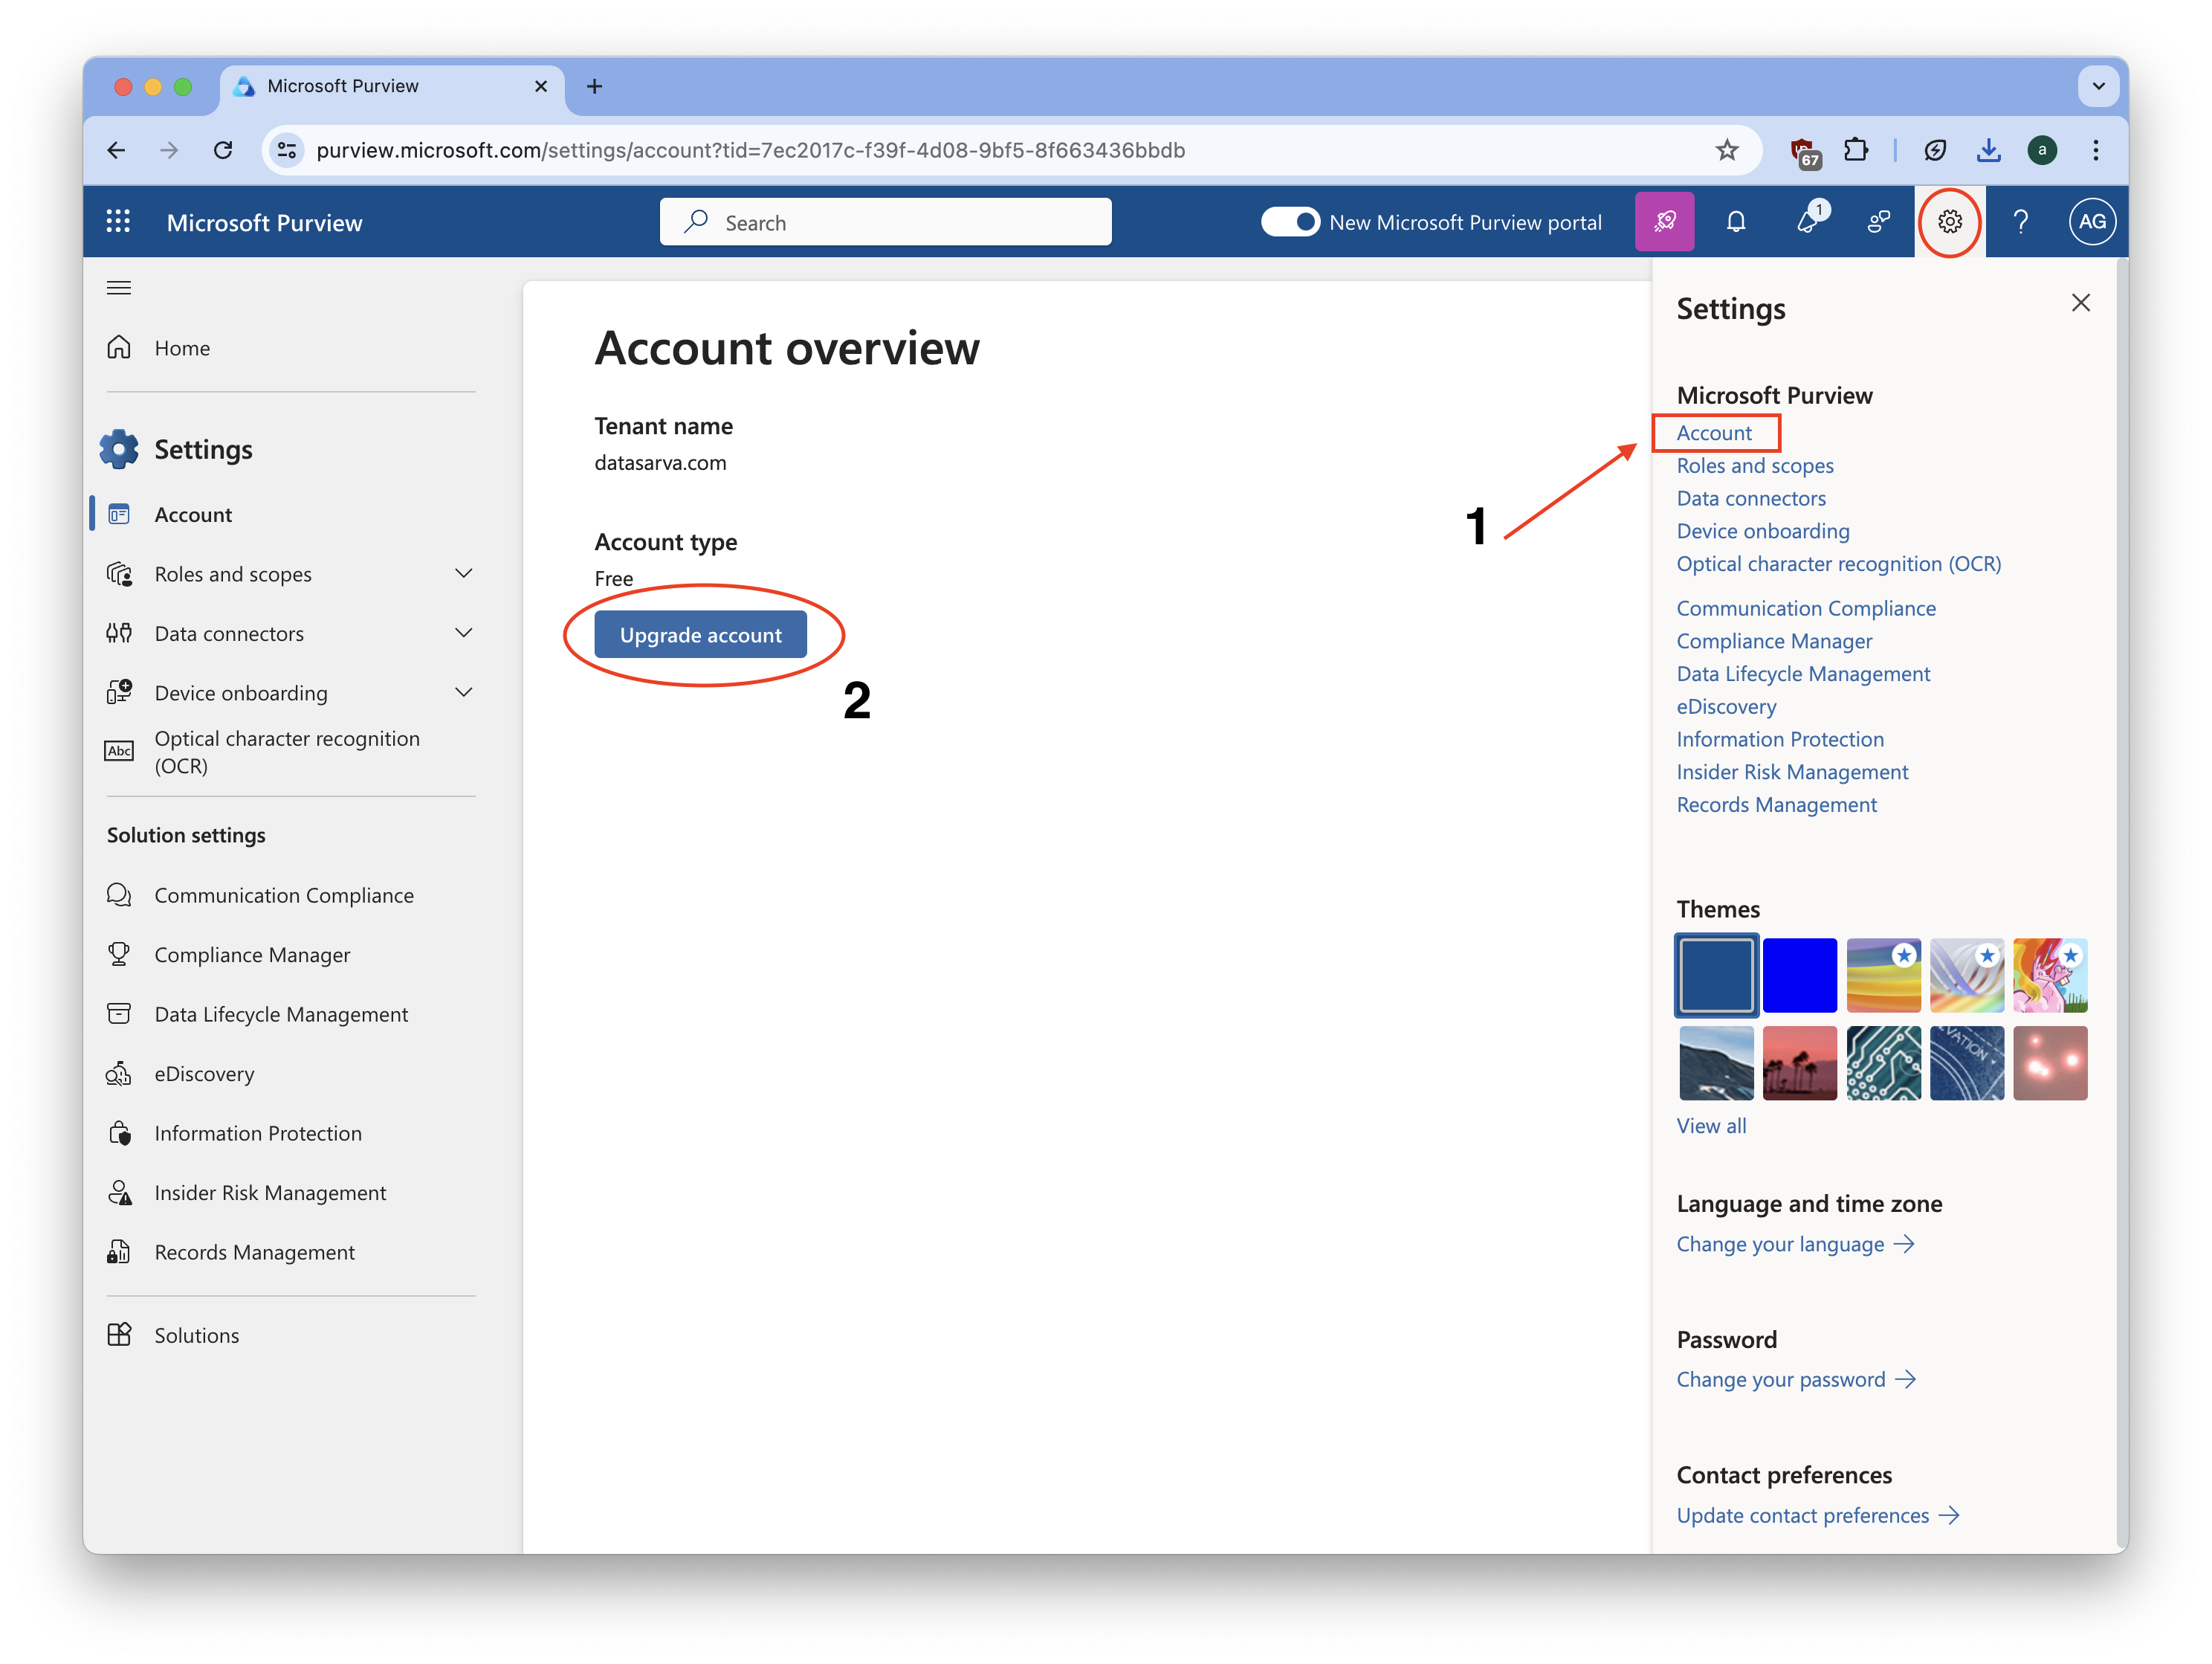This screenshot has height=1664, width=2212.
Task: Click the Purview search box
Action: coord(885,222)
